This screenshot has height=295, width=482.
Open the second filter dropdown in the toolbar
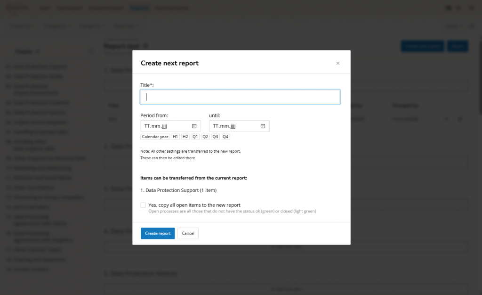[x=56, y=26]
